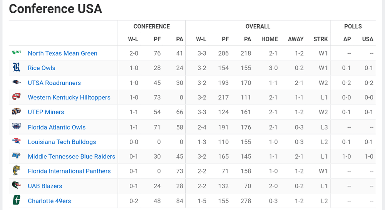Screen dimensions: 385x210
Task: Click the UTSA Roadrunners logo icon
Action: 16,82
